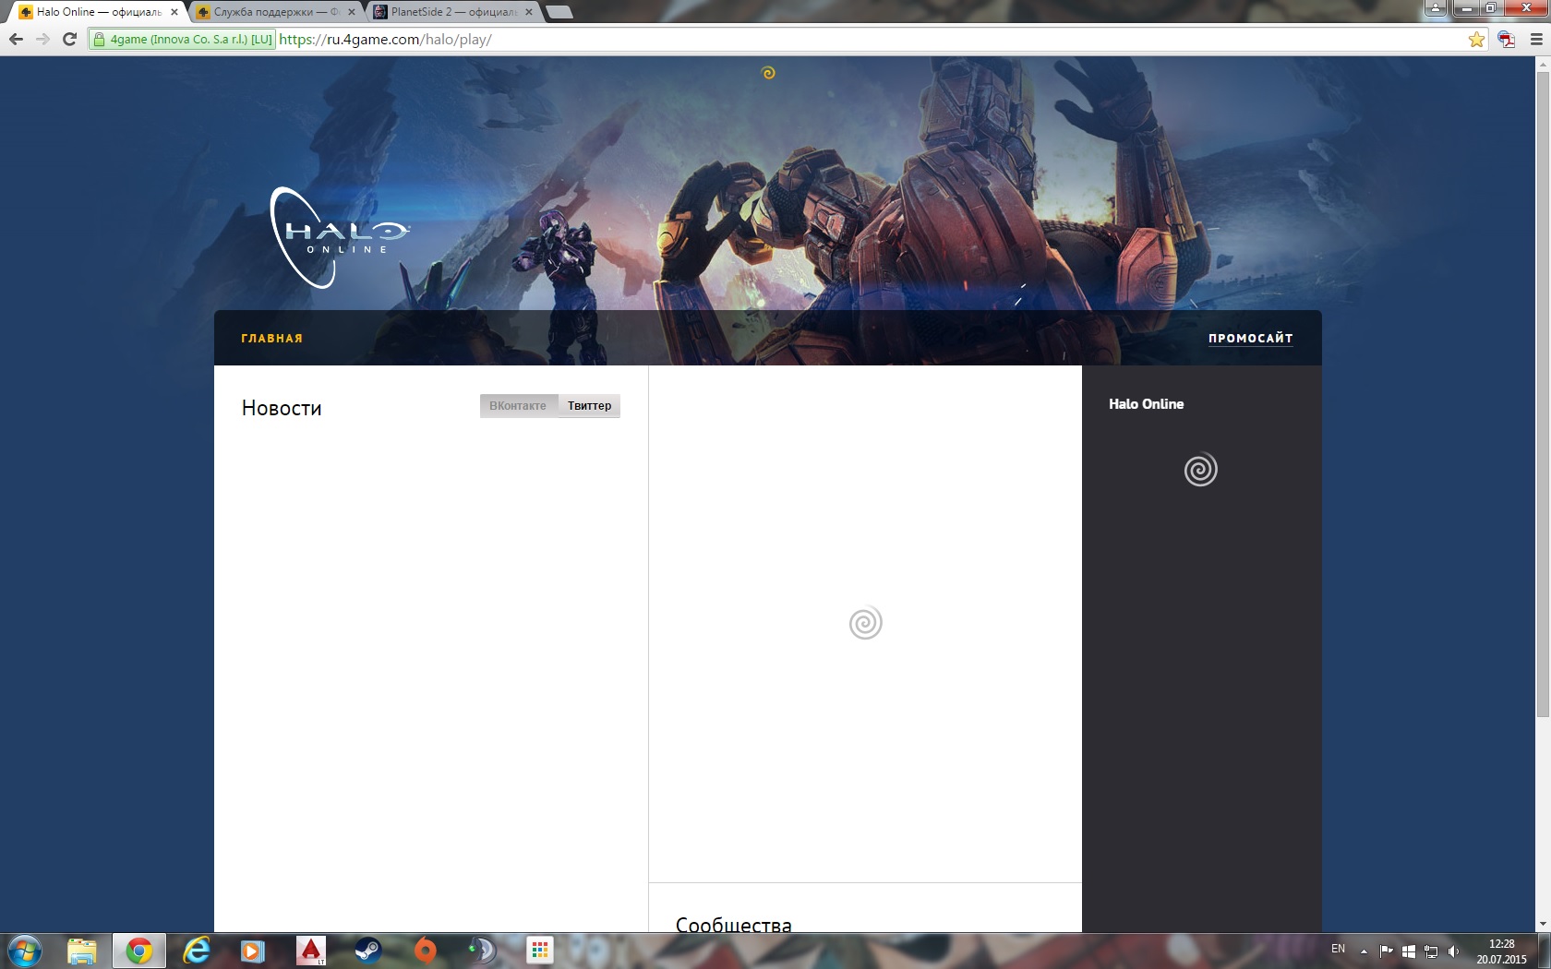
Task: Switch to the PlanetSide 2 browser tab
Action: click(452, 12)
